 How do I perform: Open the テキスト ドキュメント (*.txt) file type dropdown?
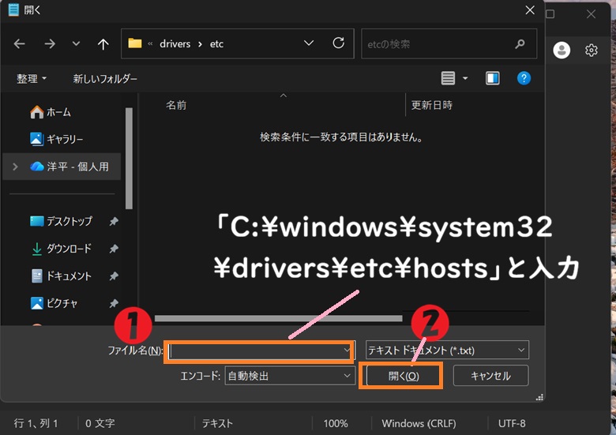point(447,351)
